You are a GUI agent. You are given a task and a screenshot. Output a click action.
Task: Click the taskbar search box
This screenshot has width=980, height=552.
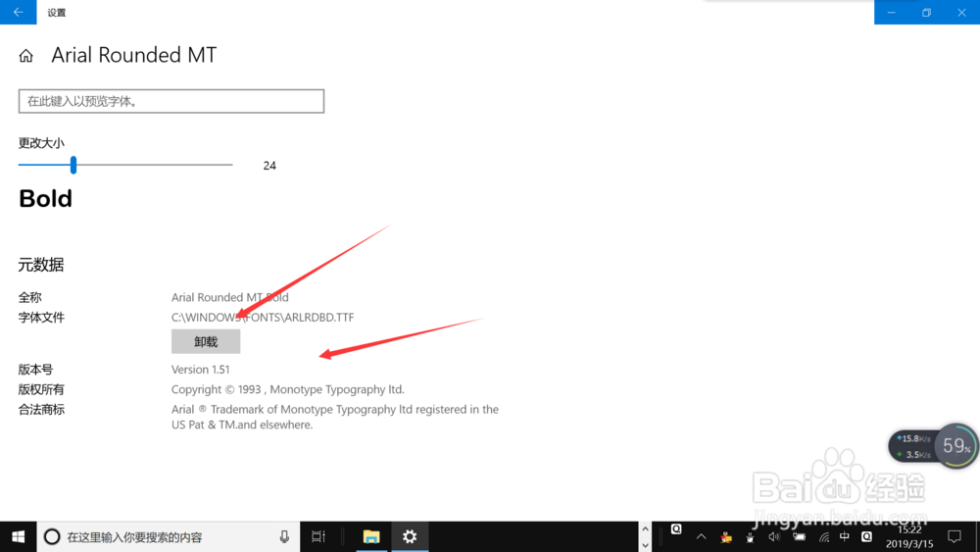click(x=169, y=536)
